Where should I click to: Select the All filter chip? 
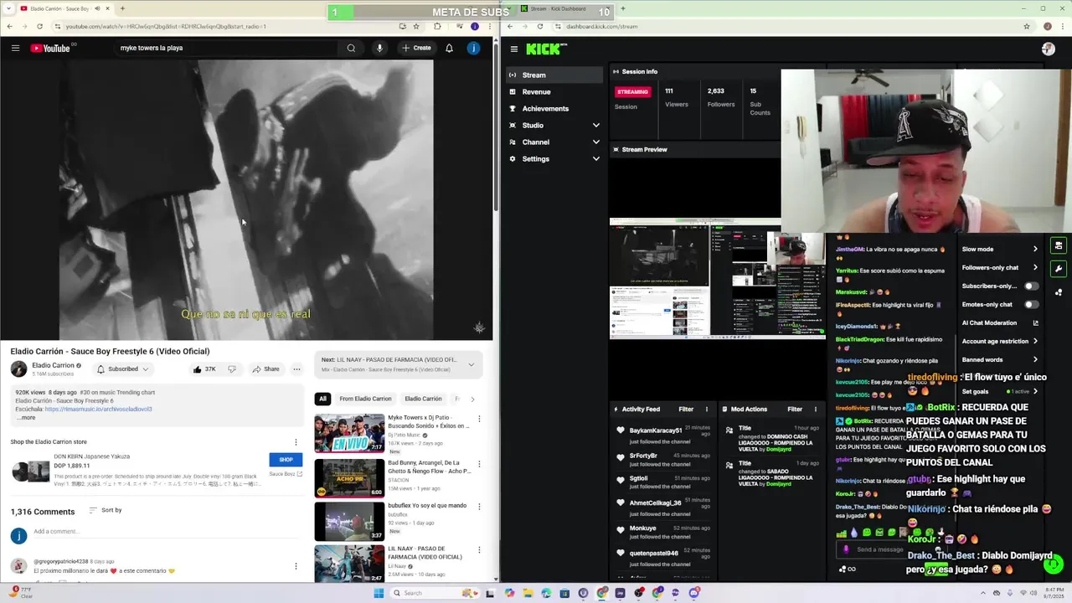[322, 399]
